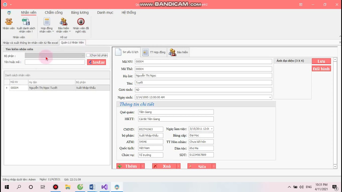This screenshot has width=342, height=192.
Task: Click the CMND input field
Action: pos(151,129)
